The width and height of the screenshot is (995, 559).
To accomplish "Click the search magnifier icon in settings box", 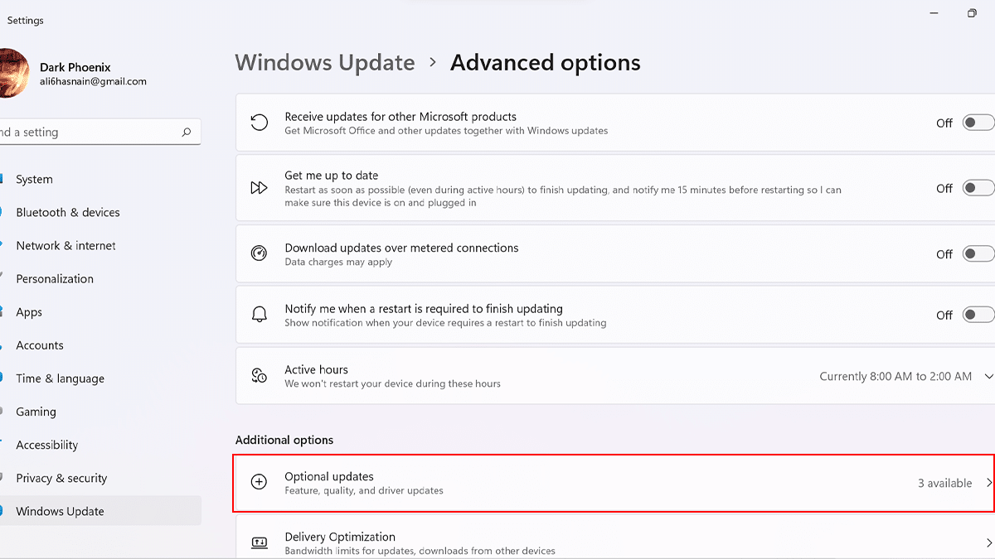I will 186,133.
